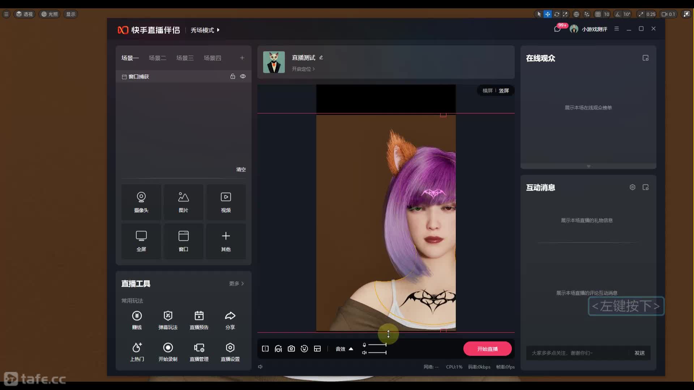The height and width of the screenshot is (390, 694).
Task: Select the scale tool in viewport toolbar
Action: pos(565,14)
